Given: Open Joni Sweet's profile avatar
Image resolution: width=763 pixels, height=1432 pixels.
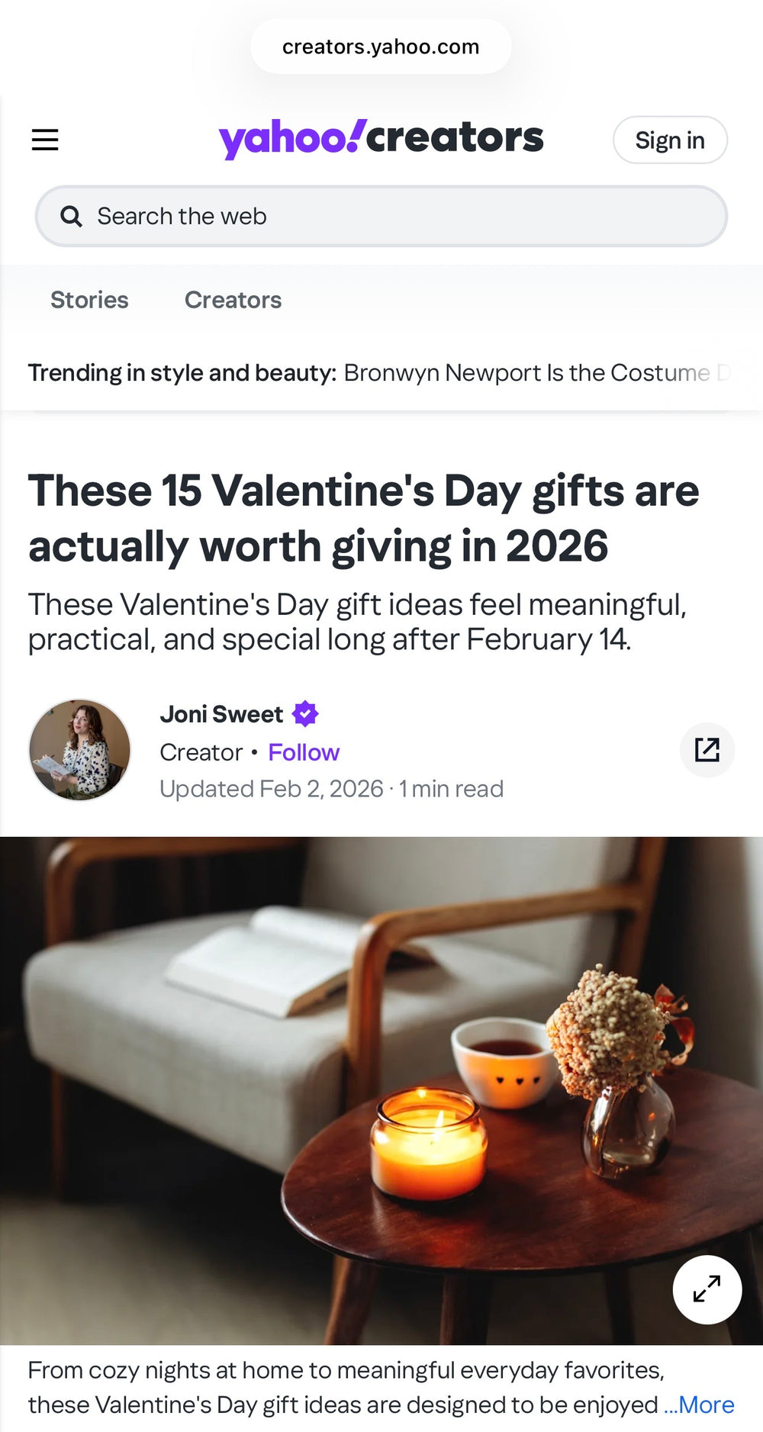Looking at the screenshot, I should pyautogui.click(x=79, y=750).
